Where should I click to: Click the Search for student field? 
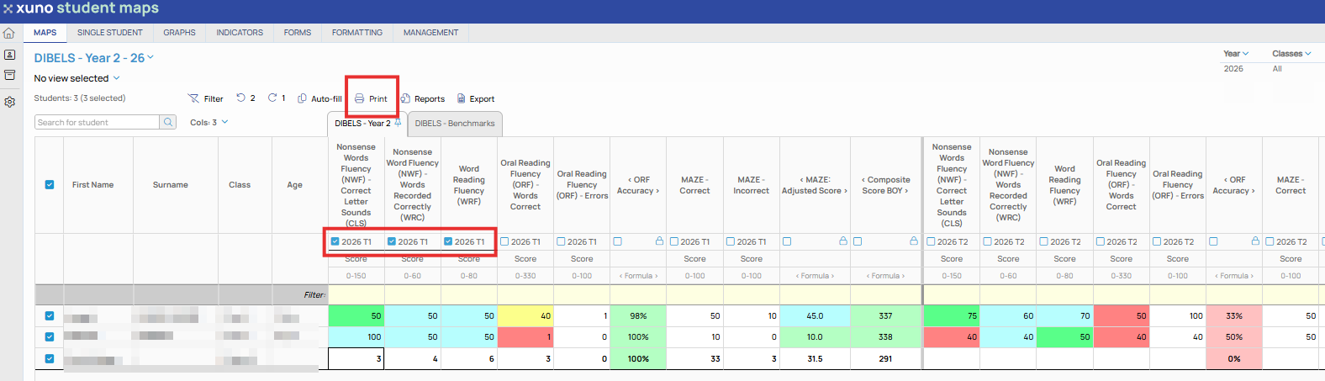98,122
